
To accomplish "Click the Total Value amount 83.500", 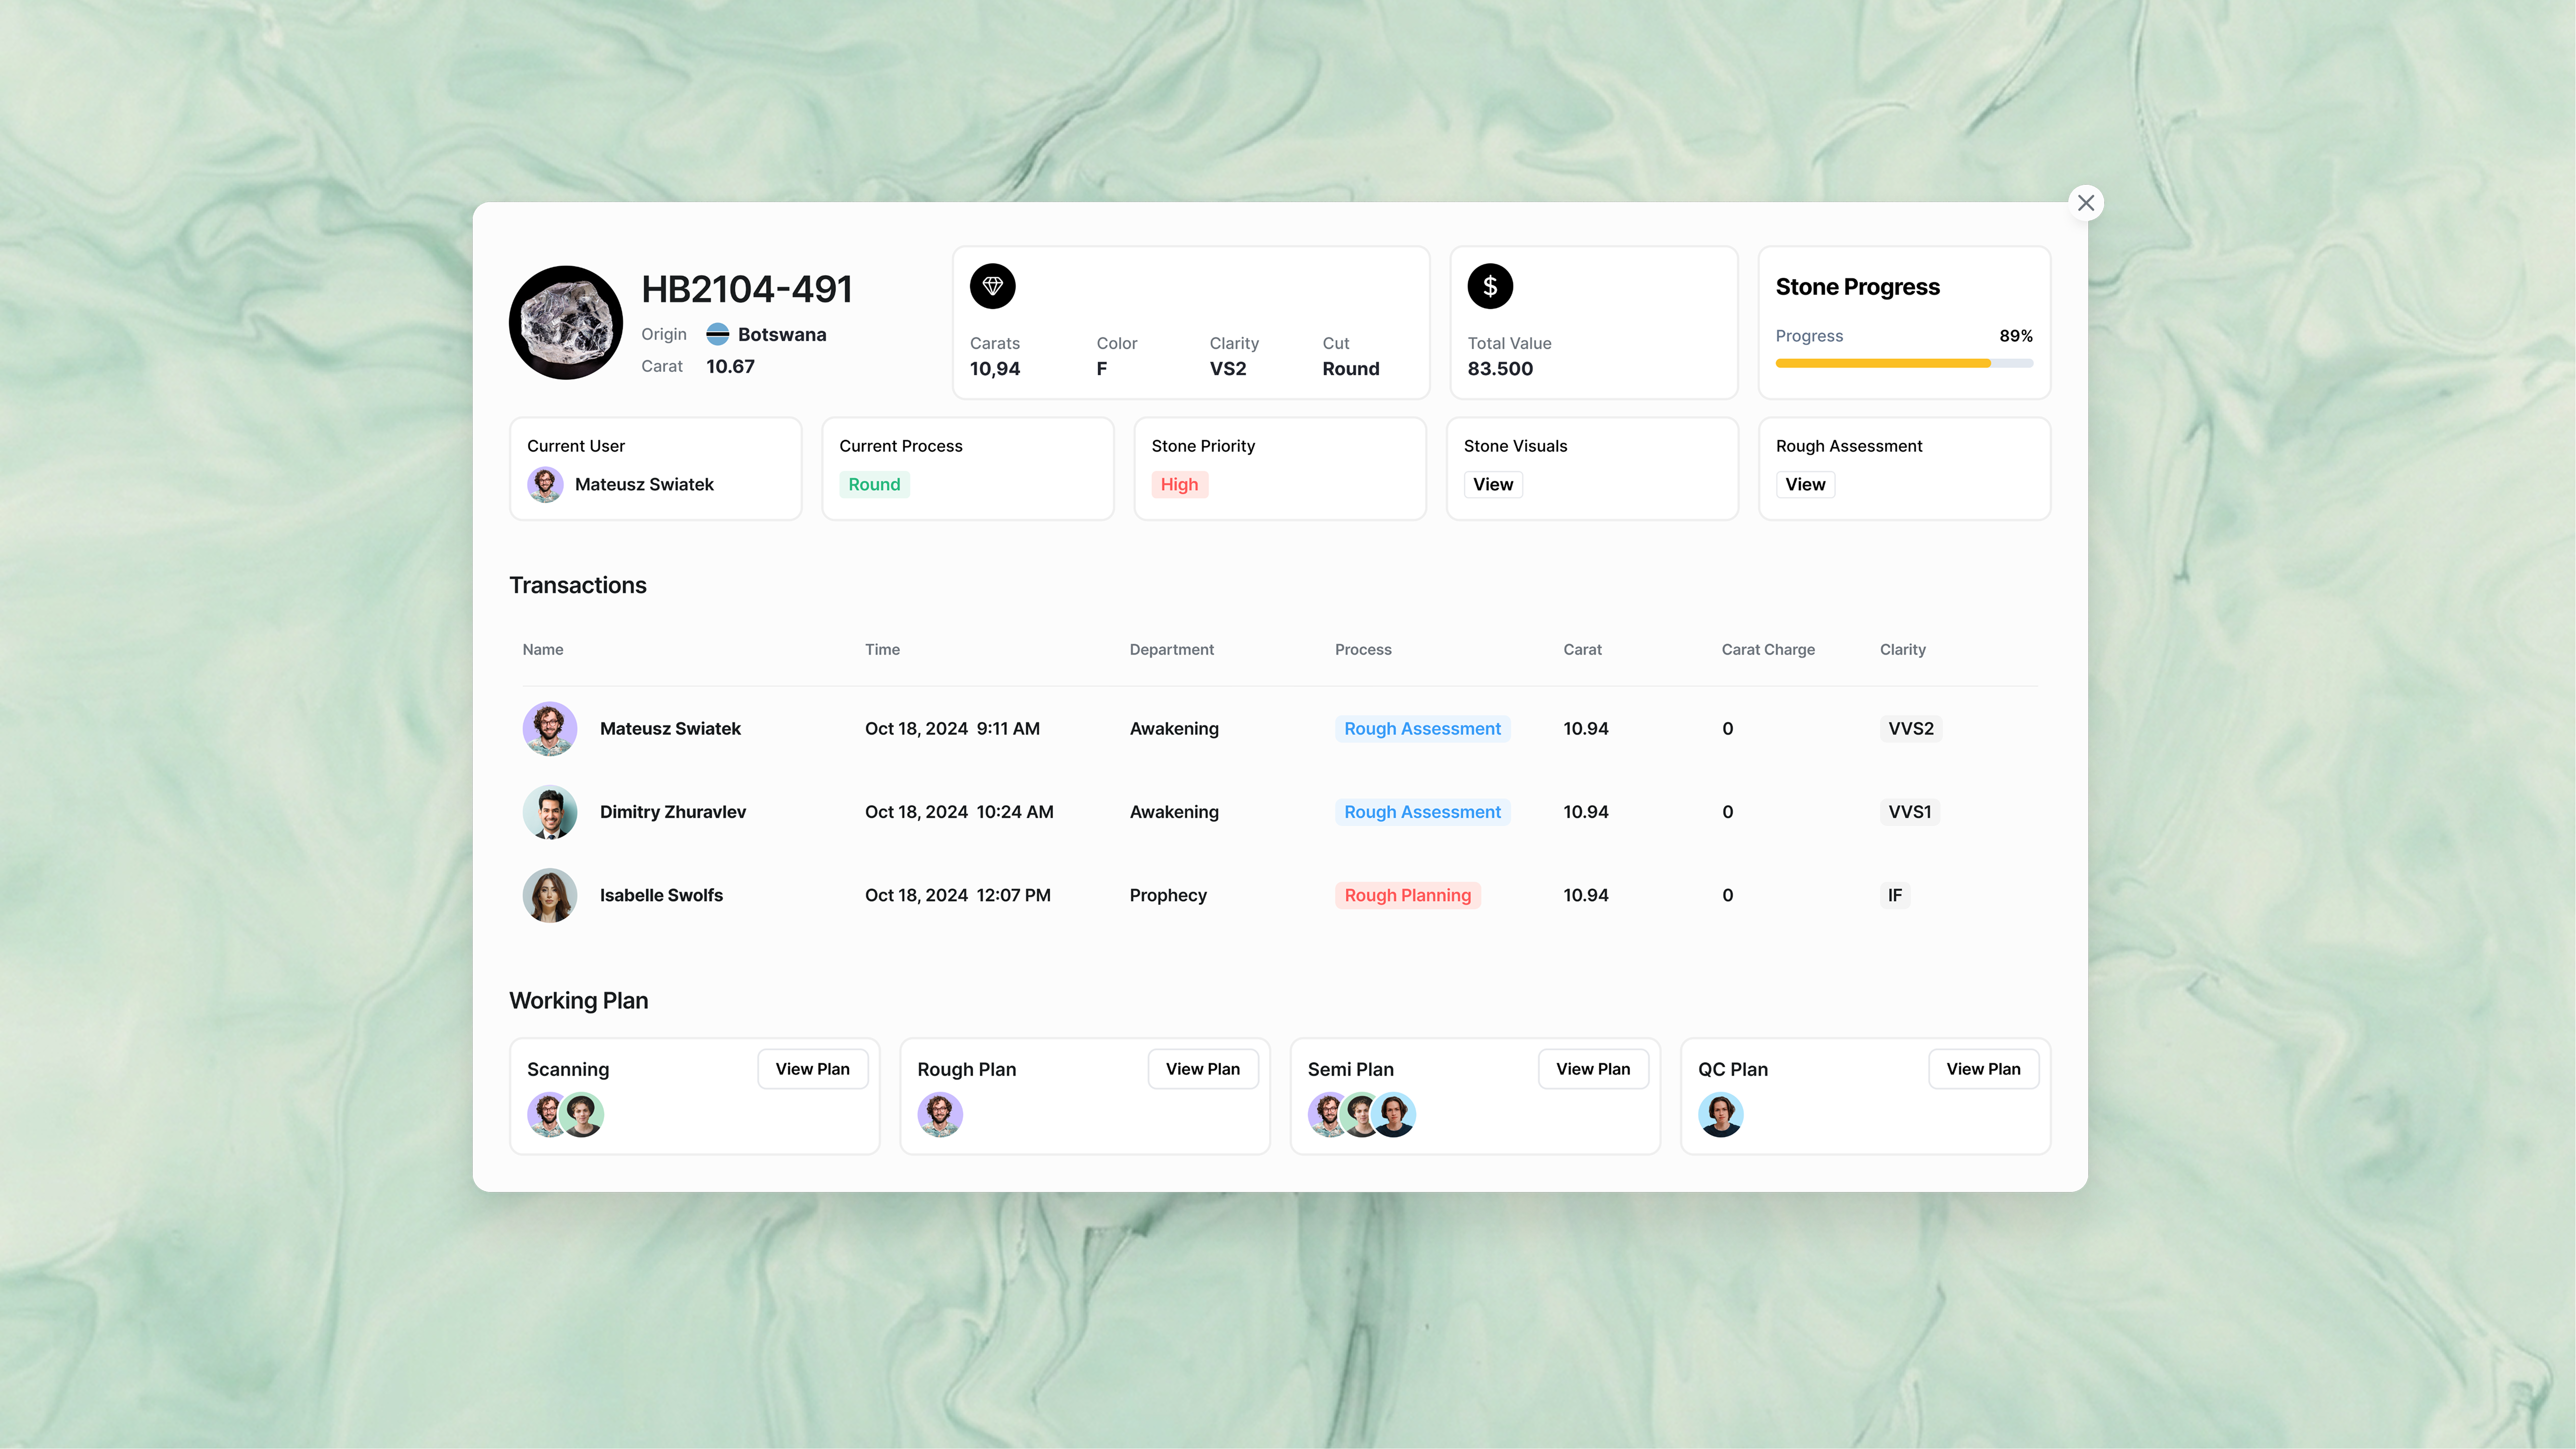I will (x=1500, y=369).
